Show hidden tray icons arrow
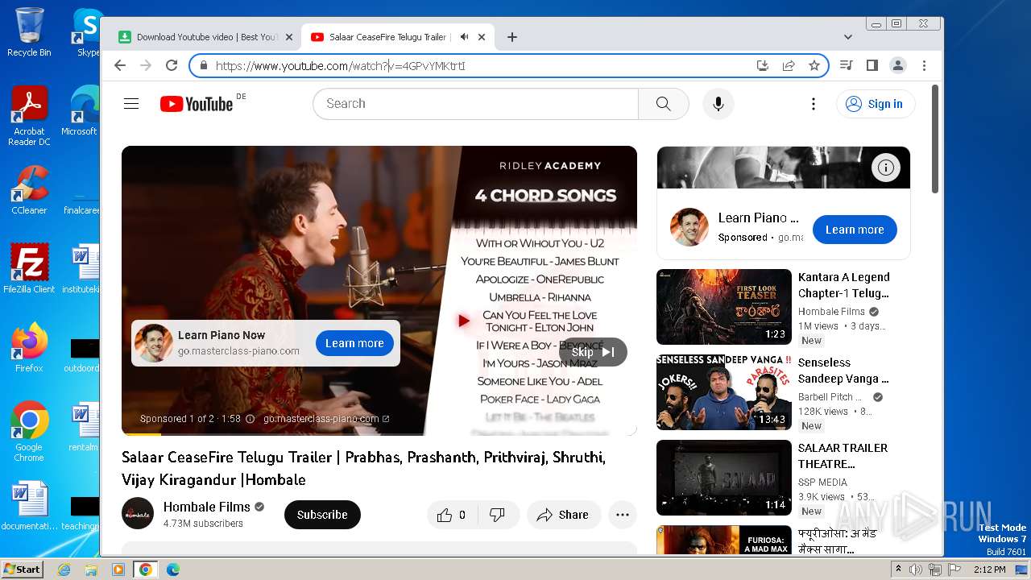This screenshot has height=580, width=1031. 899,569
